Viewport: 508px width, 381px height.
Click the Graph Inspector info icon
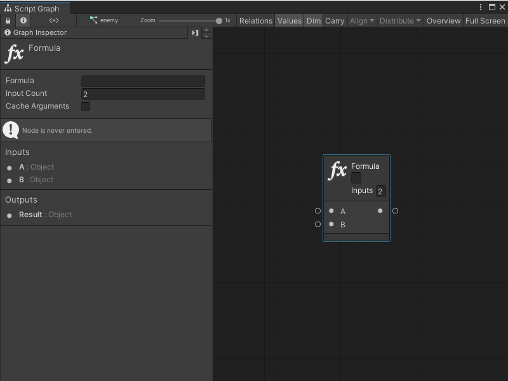(6, 33)
